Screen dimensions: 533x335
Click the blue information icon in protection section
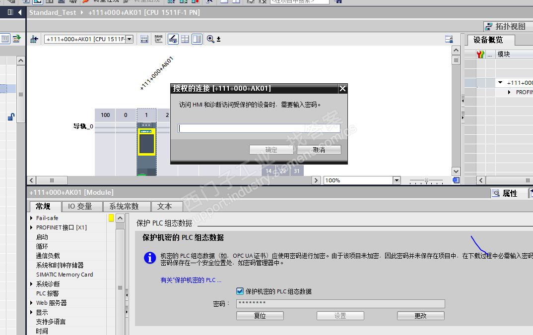click(x=150, y=258)
